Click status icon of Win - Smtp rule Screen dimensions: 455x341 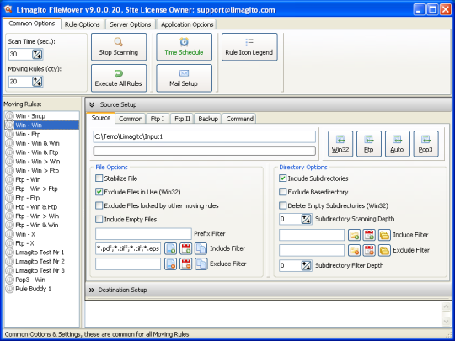(9, 116)
